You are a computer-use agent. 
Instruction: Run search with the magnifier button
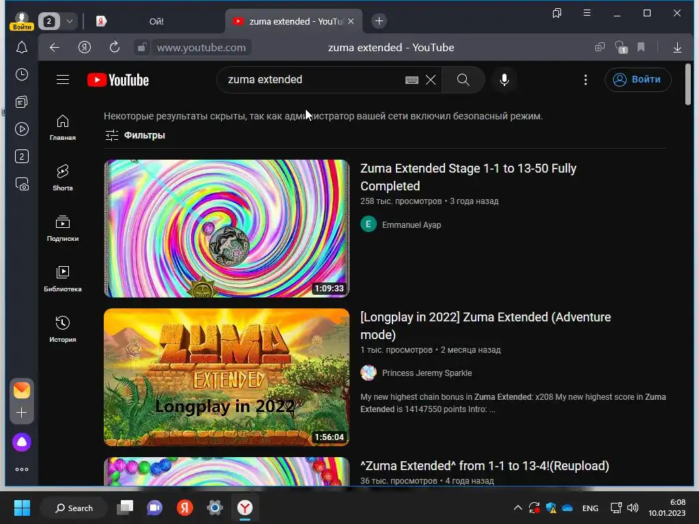coord(463,80)
